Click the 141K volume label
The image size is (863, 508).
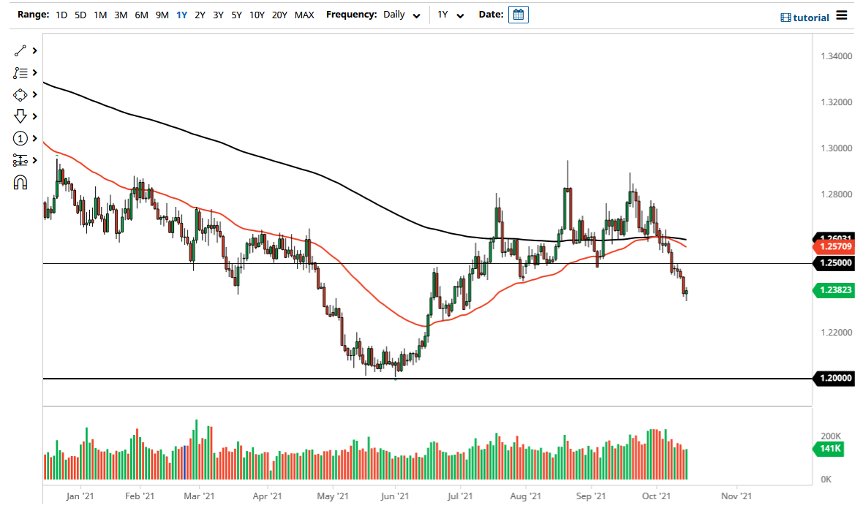[x=829, y=450]
